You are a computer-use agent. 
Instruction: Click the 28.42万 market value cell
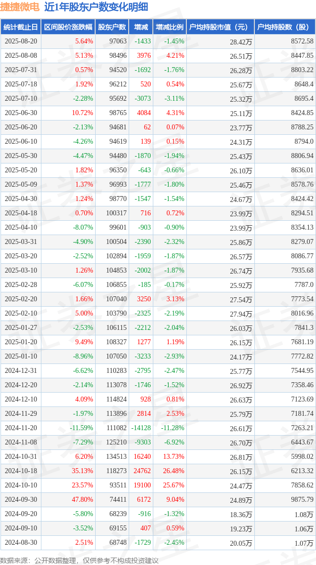pyautogui.click(x=241, y=42)
